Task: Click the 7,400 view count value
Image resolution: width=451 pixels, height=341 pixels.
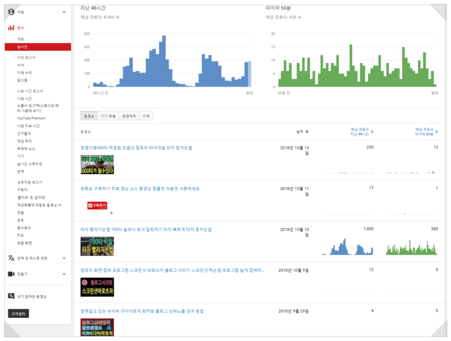Action: point(369,229)
